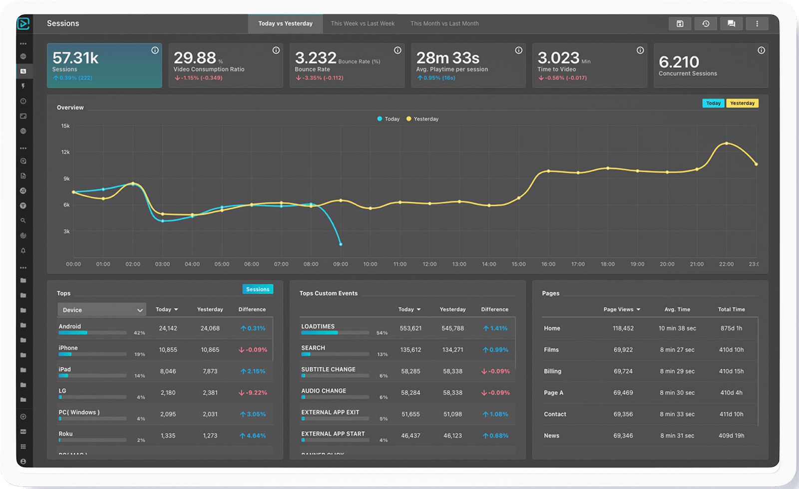
Task: Click the funnel filter icon in sidebar
Action: click(23, 205)
